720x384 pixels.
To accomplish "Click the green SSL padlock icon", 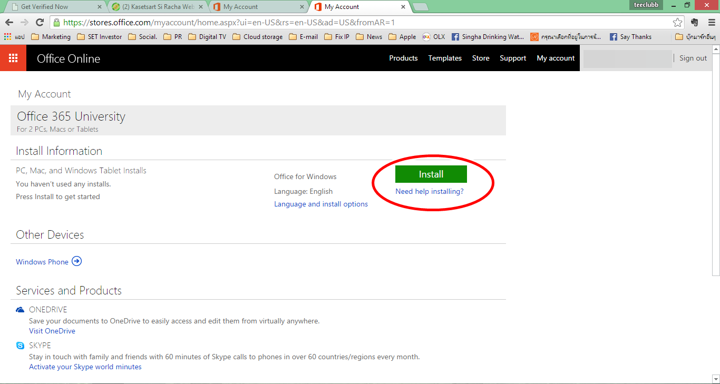I will [56, 23].
